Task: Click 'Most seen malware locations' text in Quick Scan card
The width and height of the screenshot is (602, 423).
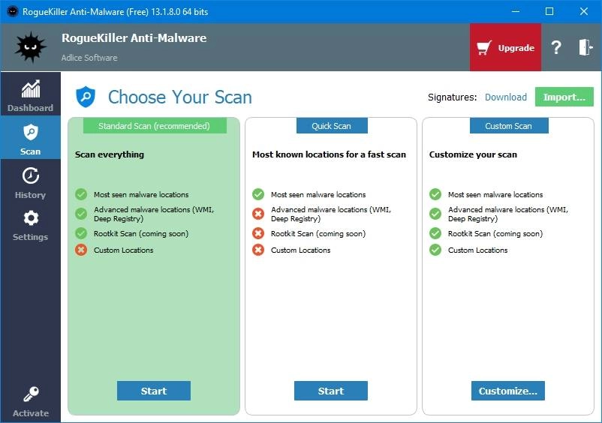Action: [318, 194]
